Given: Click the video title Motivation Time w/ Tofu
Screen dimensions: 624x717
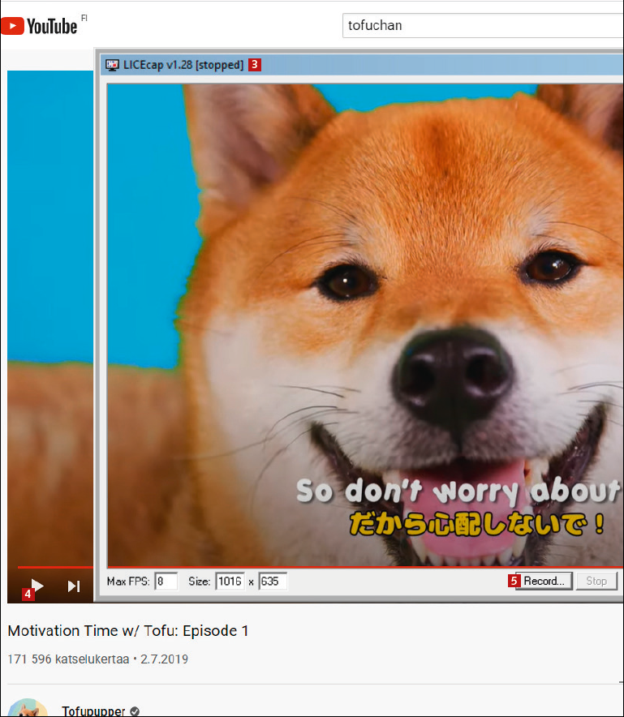Looking at the screenshot, I should pos(127,630).
